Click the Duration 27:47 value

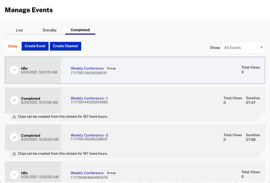250,103
